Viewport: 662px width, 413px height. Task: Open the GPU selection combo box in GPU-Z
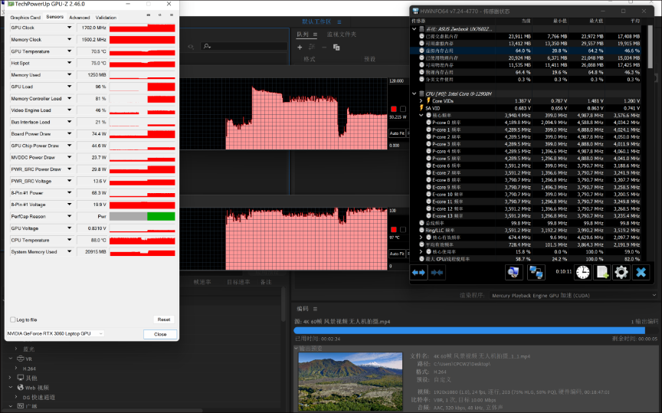click(55, 333)
